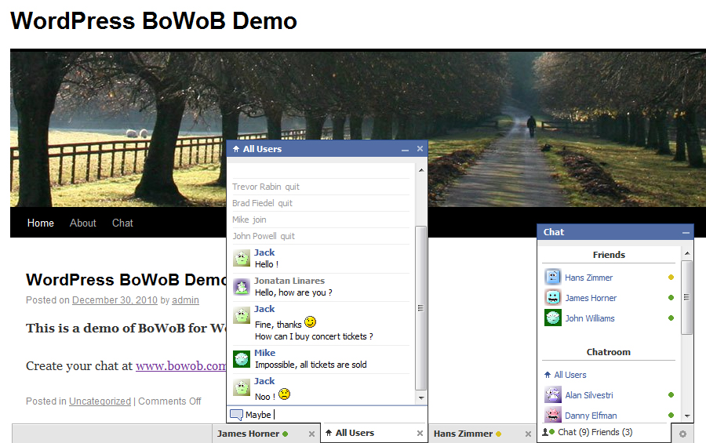Click Hans Zimmer's yellow status dot in Friends

click(671, 278)
